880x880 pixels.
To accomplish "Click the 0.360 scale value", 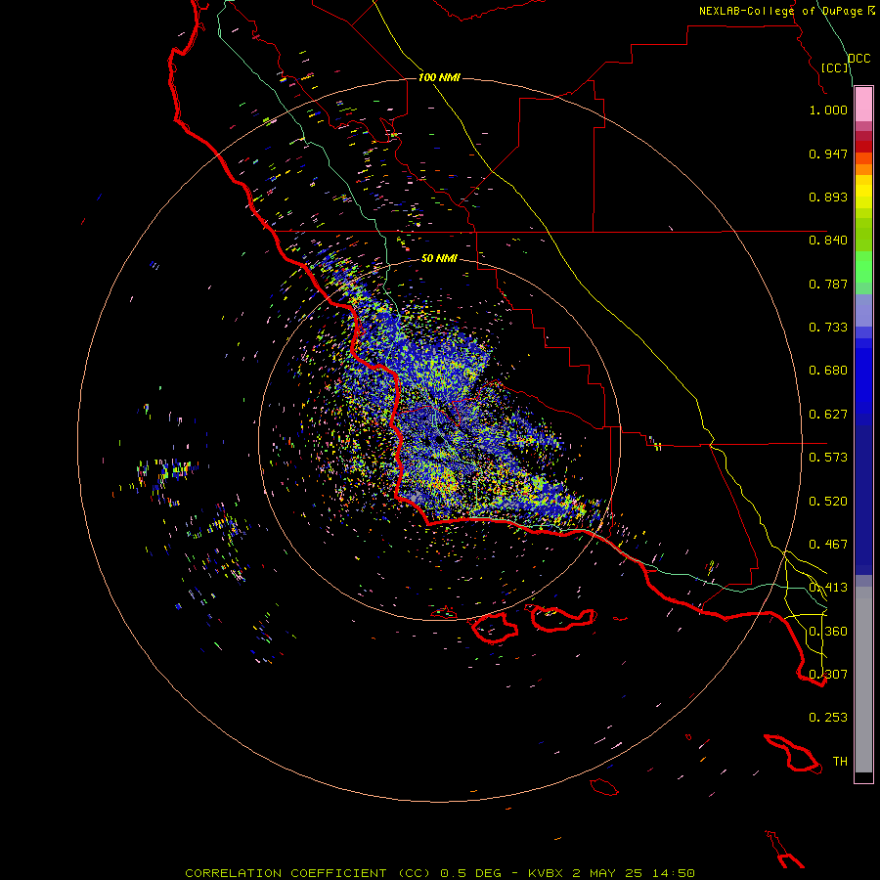I will tap(828, 632).
